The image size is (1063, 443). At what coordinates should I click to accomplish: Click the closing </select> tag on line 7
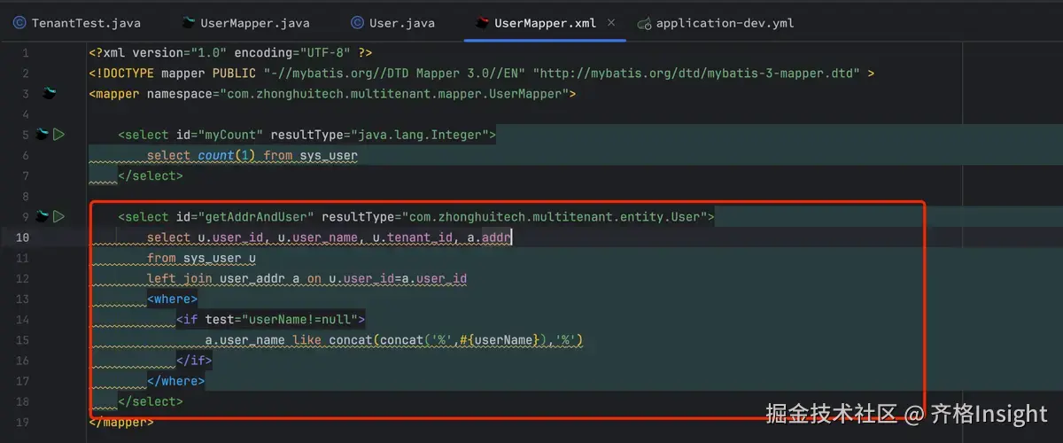point(151,175)
